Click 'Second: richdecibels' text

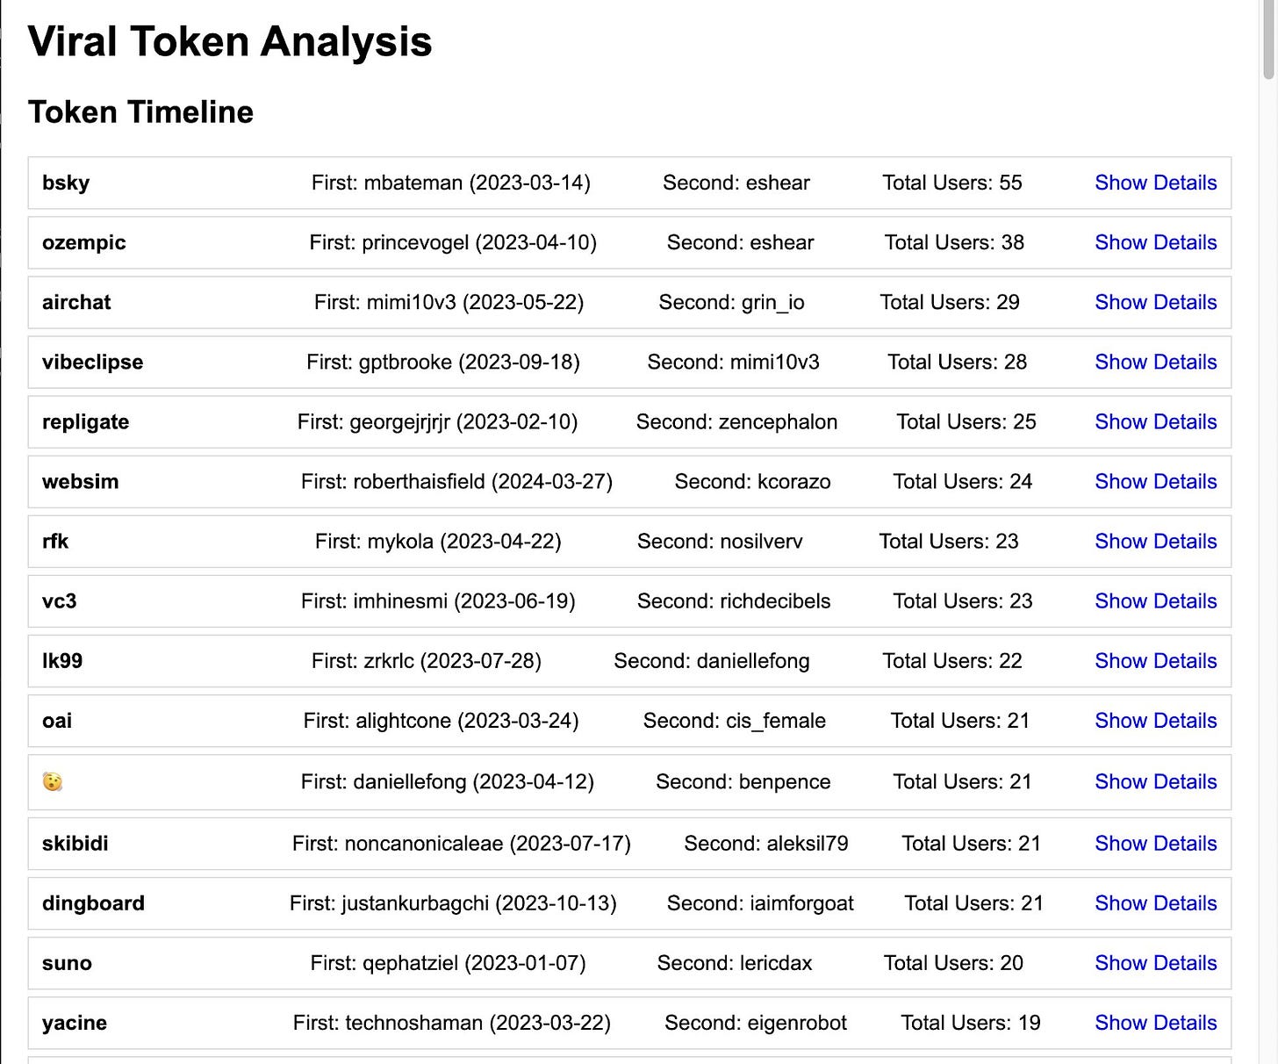tap(734, 600)
